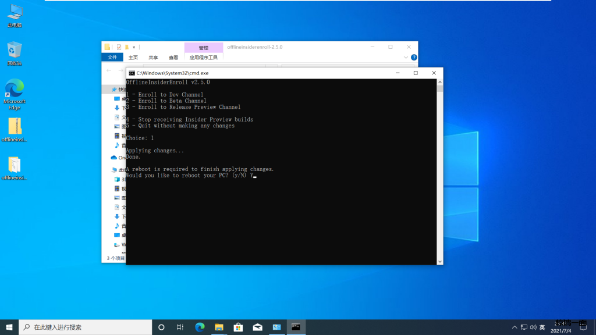This screenshot has width=596, height=335.
Task: Launch Microsoft Edge from the desktop
Action: click(x=15, y=91)
